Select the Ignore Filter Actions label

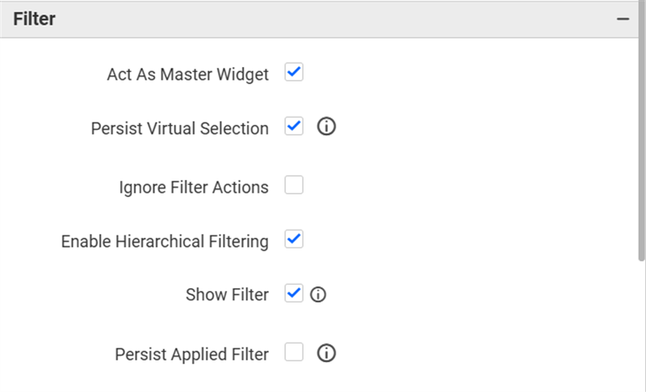tap(194, 187)
